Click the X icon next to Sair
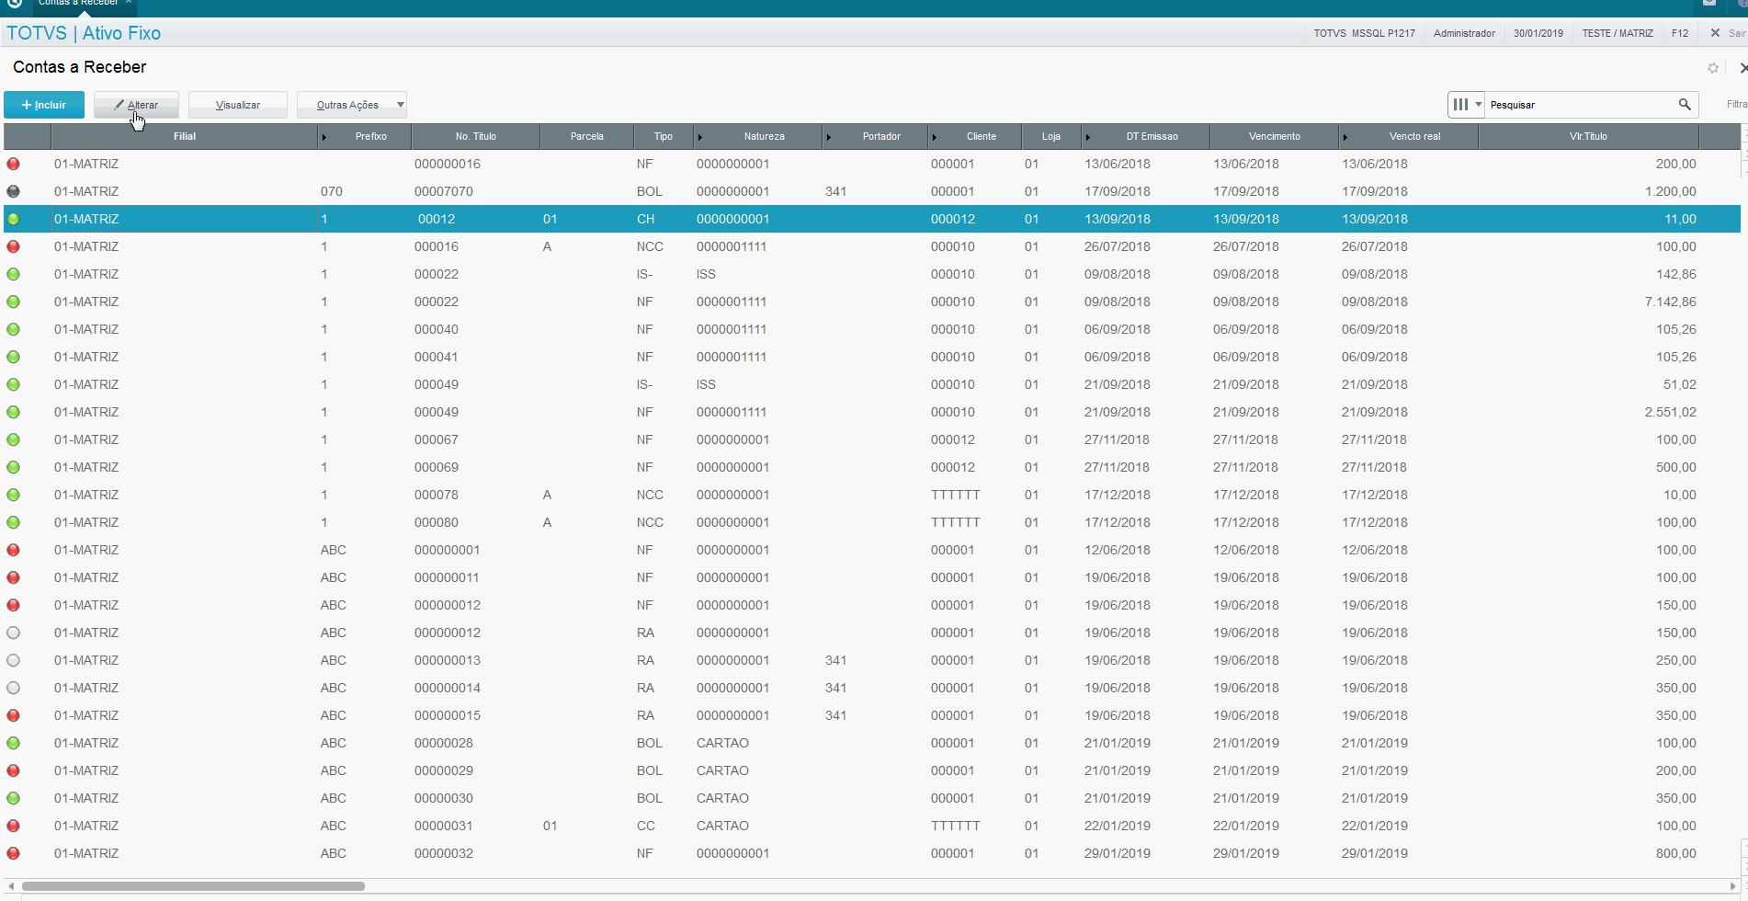This screenshot has width=1748, height=901. pos(1715,33)
